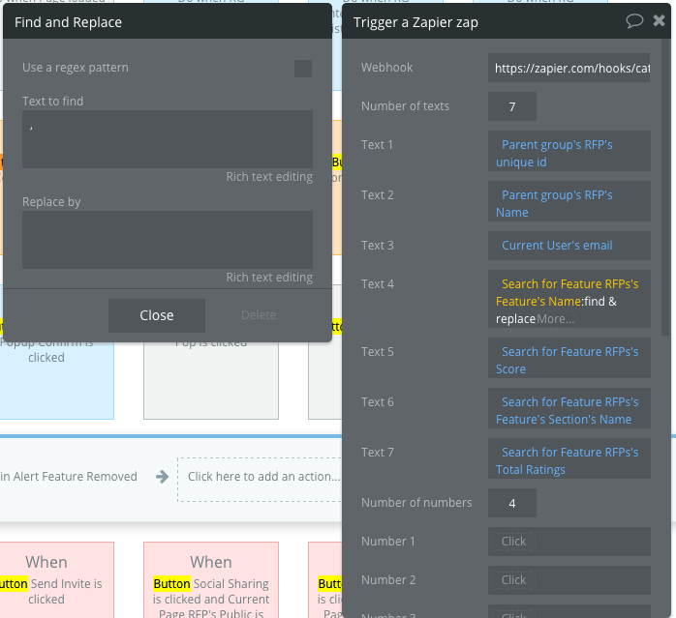The width and height of the screenshot is (676, 618).
Task: Click the Webhook URL field
Action: (x=568, y=68)
